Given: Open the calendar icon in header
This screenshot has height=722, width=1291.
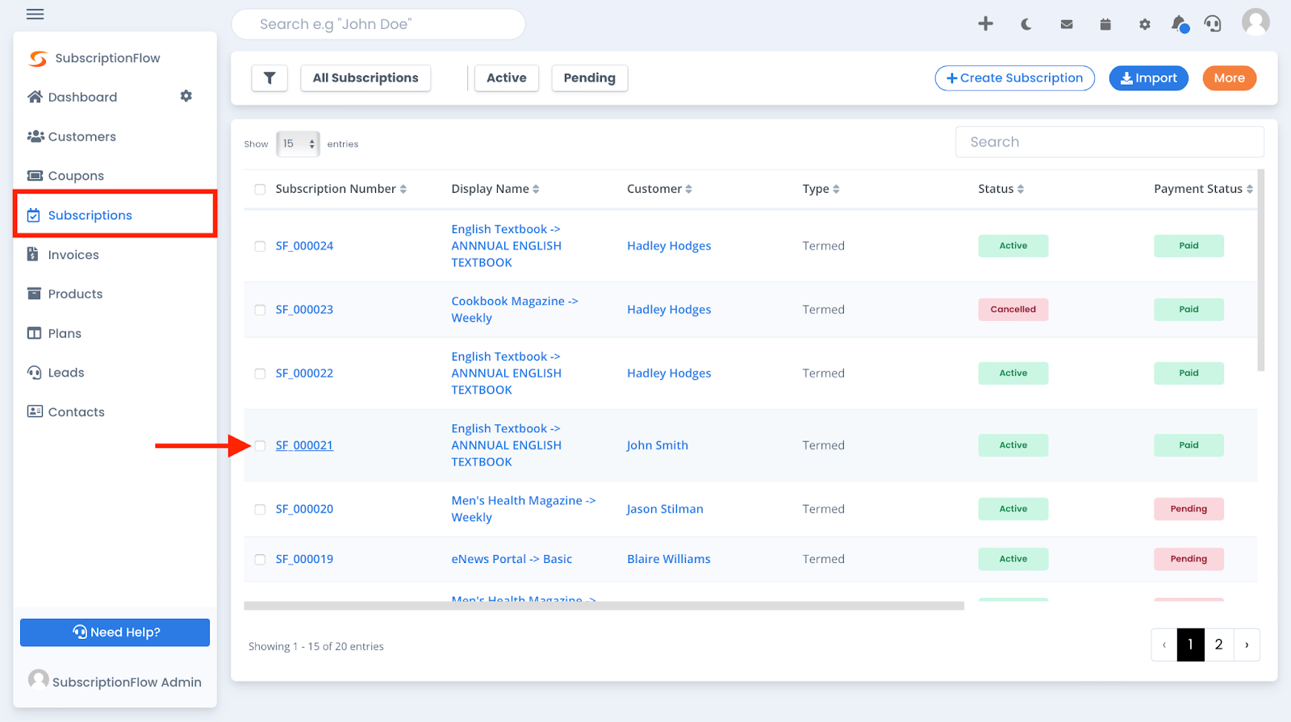Looking at the screenshot, I should (1105, 24).
